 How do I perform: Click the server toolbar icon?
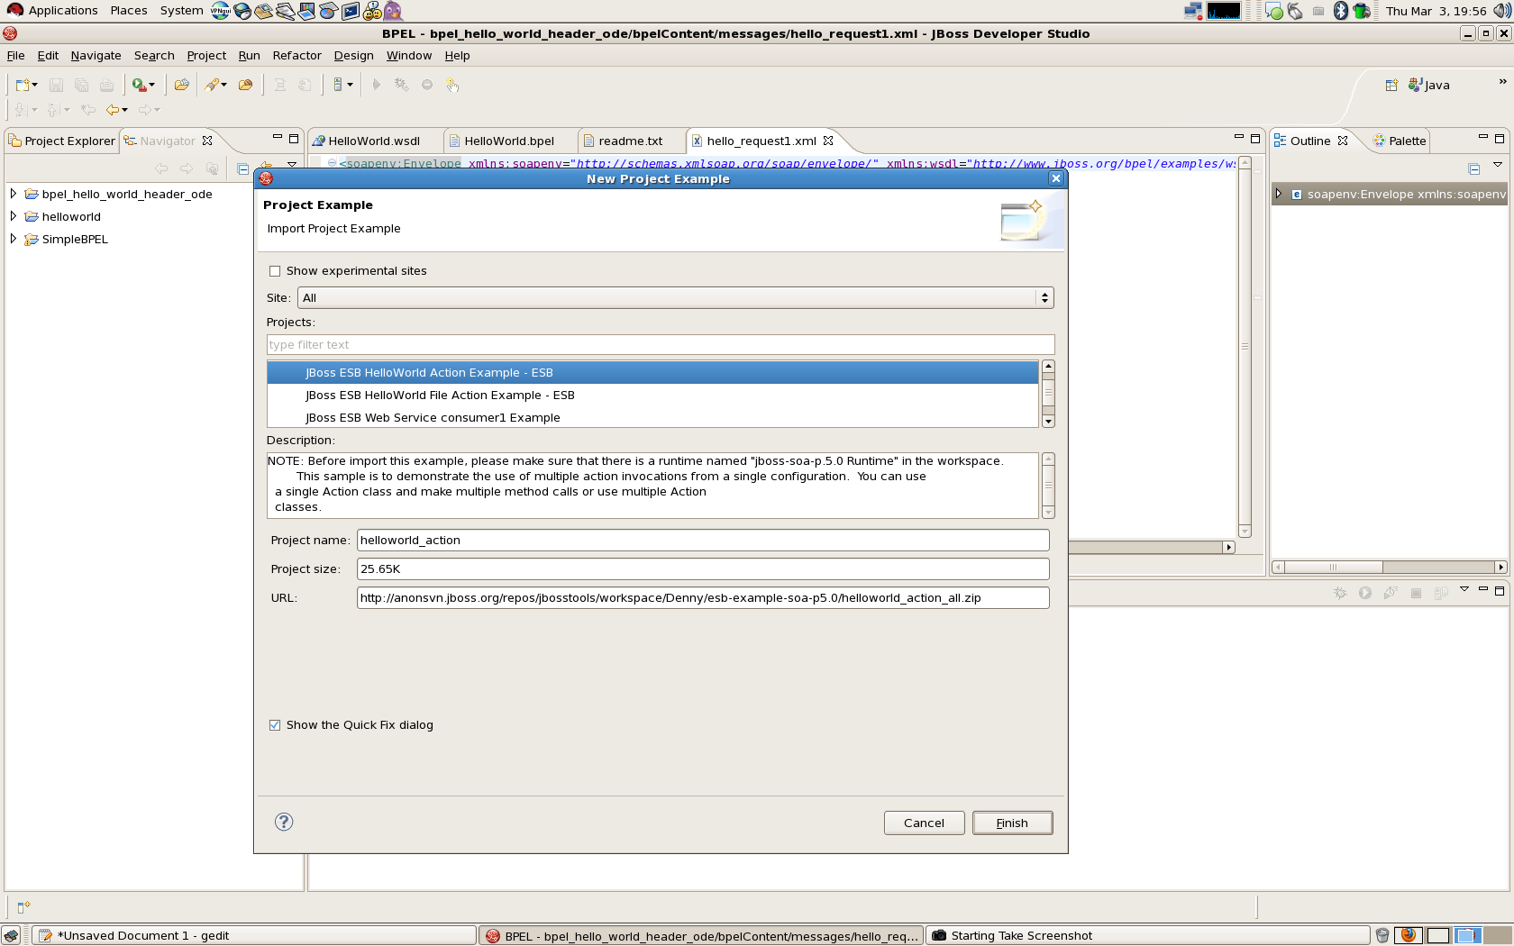click(338, 85)
